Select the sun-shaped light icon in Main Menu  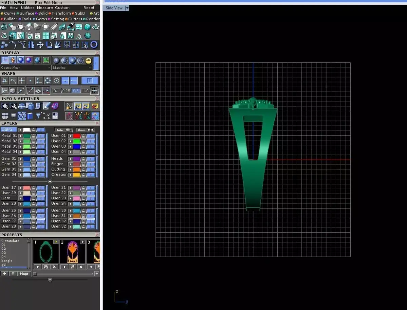21,27
